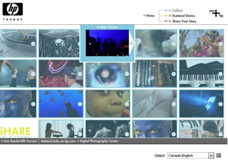Screen dimensions: 228x163
Task: Open the colorful dancers photo thumbnail
Action: 201,43
